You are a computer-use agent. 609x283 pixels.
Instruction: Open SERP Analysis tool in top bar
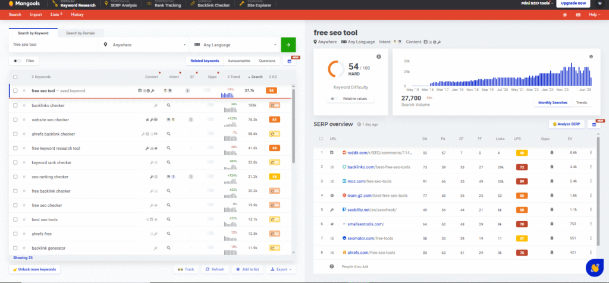[120, 4]
